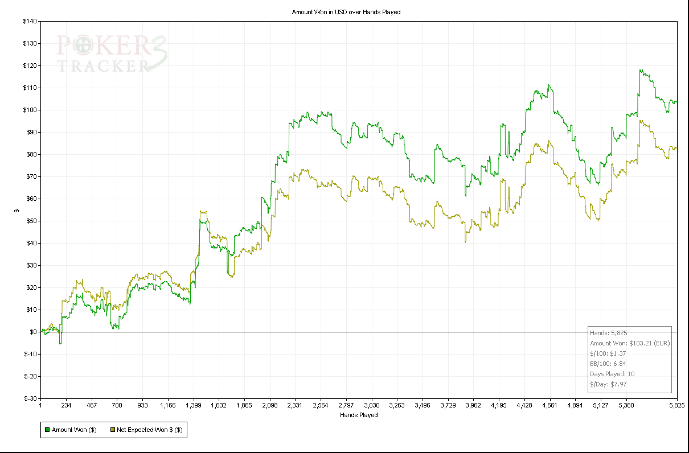The image size is (689, 453).
Task: Click the $120 y-axis label
Action: [x=30, y=66]
